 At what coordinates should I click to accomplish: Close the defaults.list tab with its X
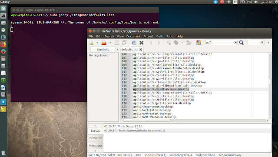coord(141,50)
